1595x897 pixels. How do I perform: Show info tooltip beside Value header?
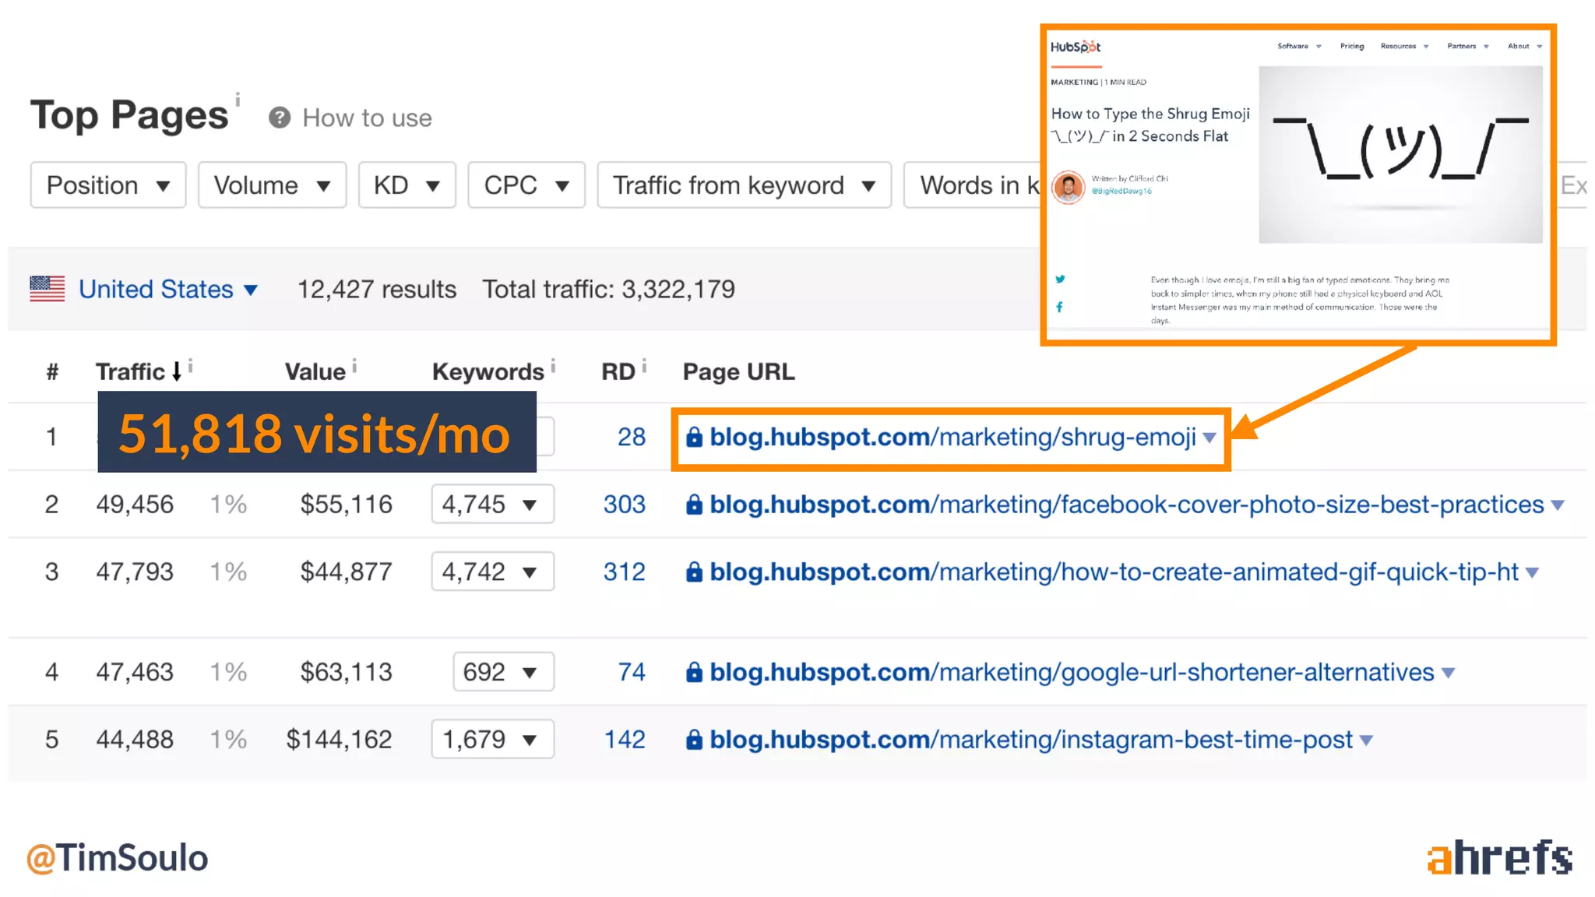pos(354,365)
